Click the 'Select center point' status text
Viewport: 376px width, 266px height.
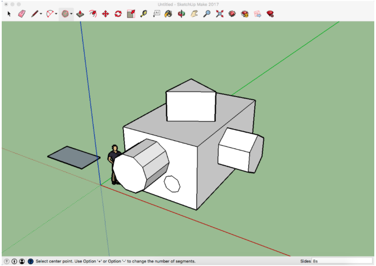pos(116,261)
